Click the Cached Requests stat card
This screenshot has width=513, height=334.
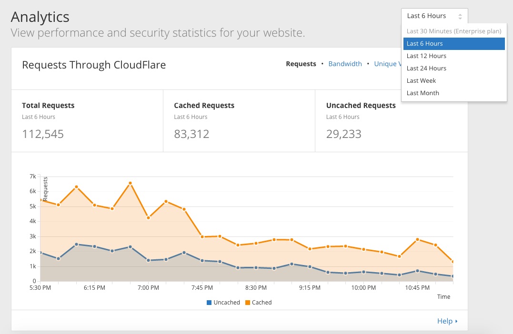click(239, 120)
